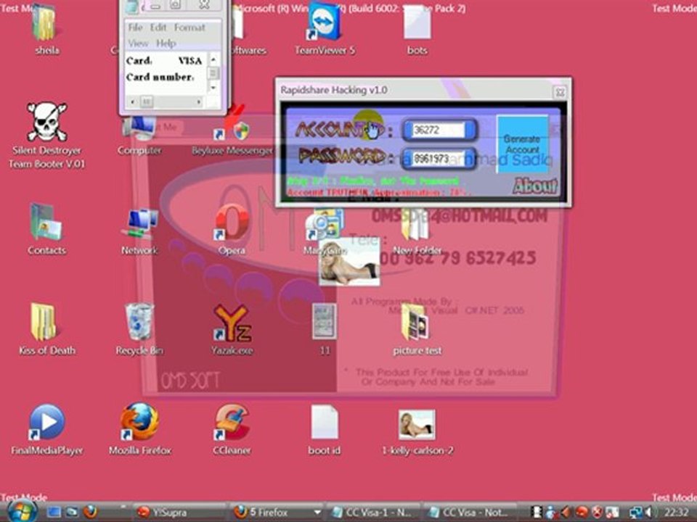Click Notepad horizontal scrollbar left arrow
The image size is (697, 522).
click(132, 102)
